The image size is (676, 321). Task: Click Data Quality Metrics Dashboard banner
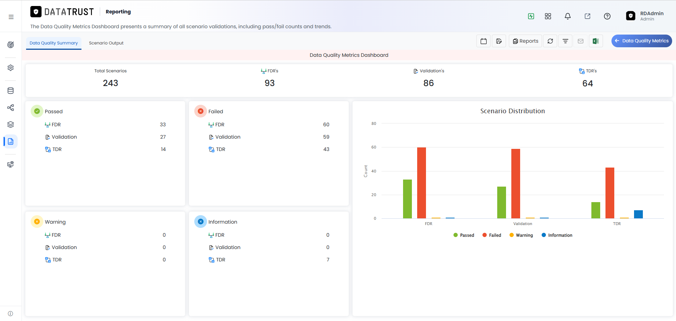(349, 55)
